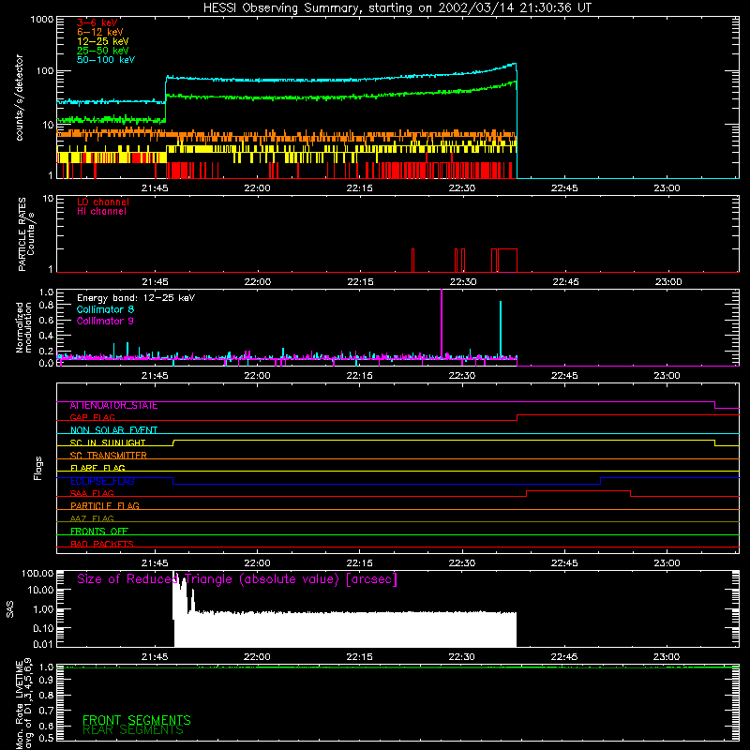Click the SAS axis label

click(x=10, y=609)
